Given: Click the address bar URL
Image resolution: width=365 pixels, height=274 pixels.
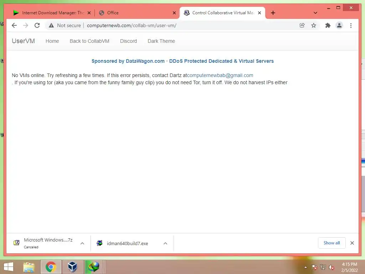Looking at the screenshot, I should (132, 25).
